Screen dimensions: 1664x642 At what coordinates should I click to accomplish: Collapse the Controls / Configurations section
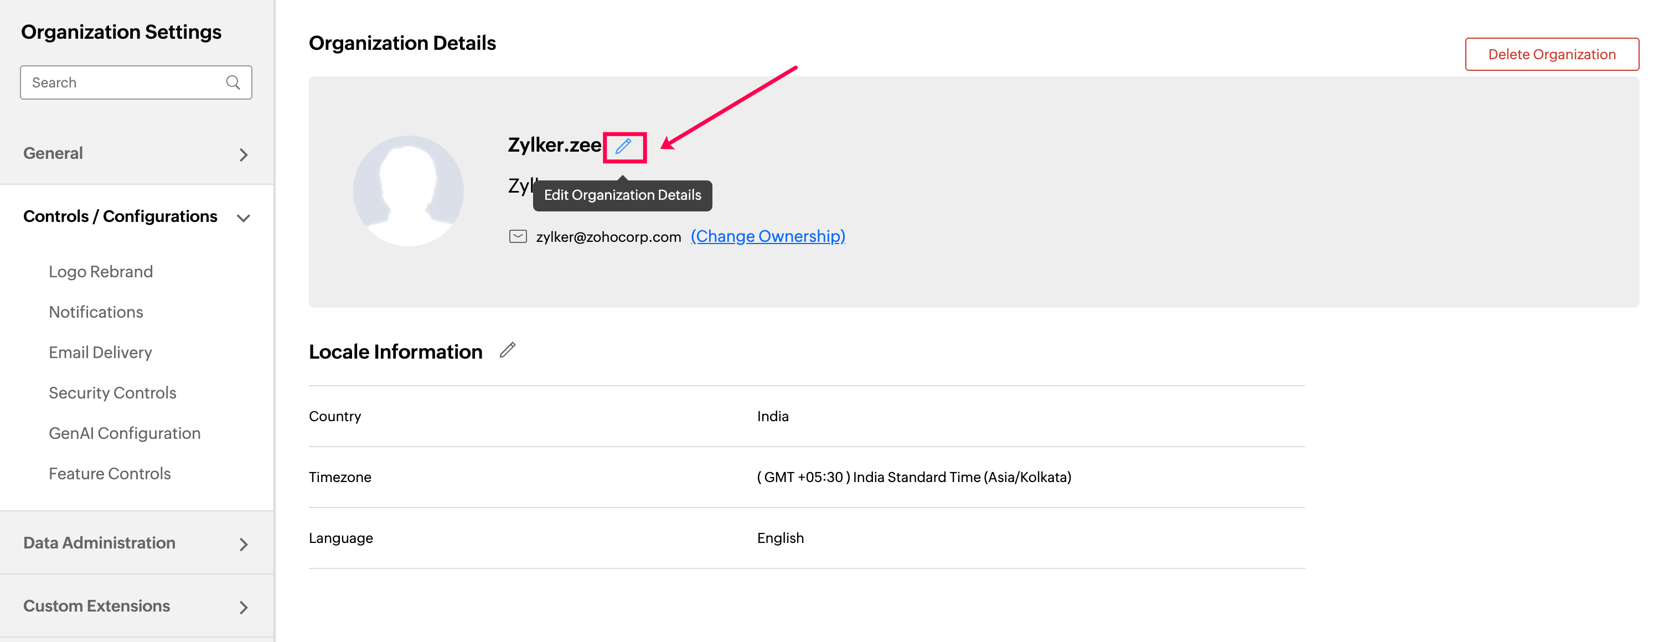pos(244,218)
